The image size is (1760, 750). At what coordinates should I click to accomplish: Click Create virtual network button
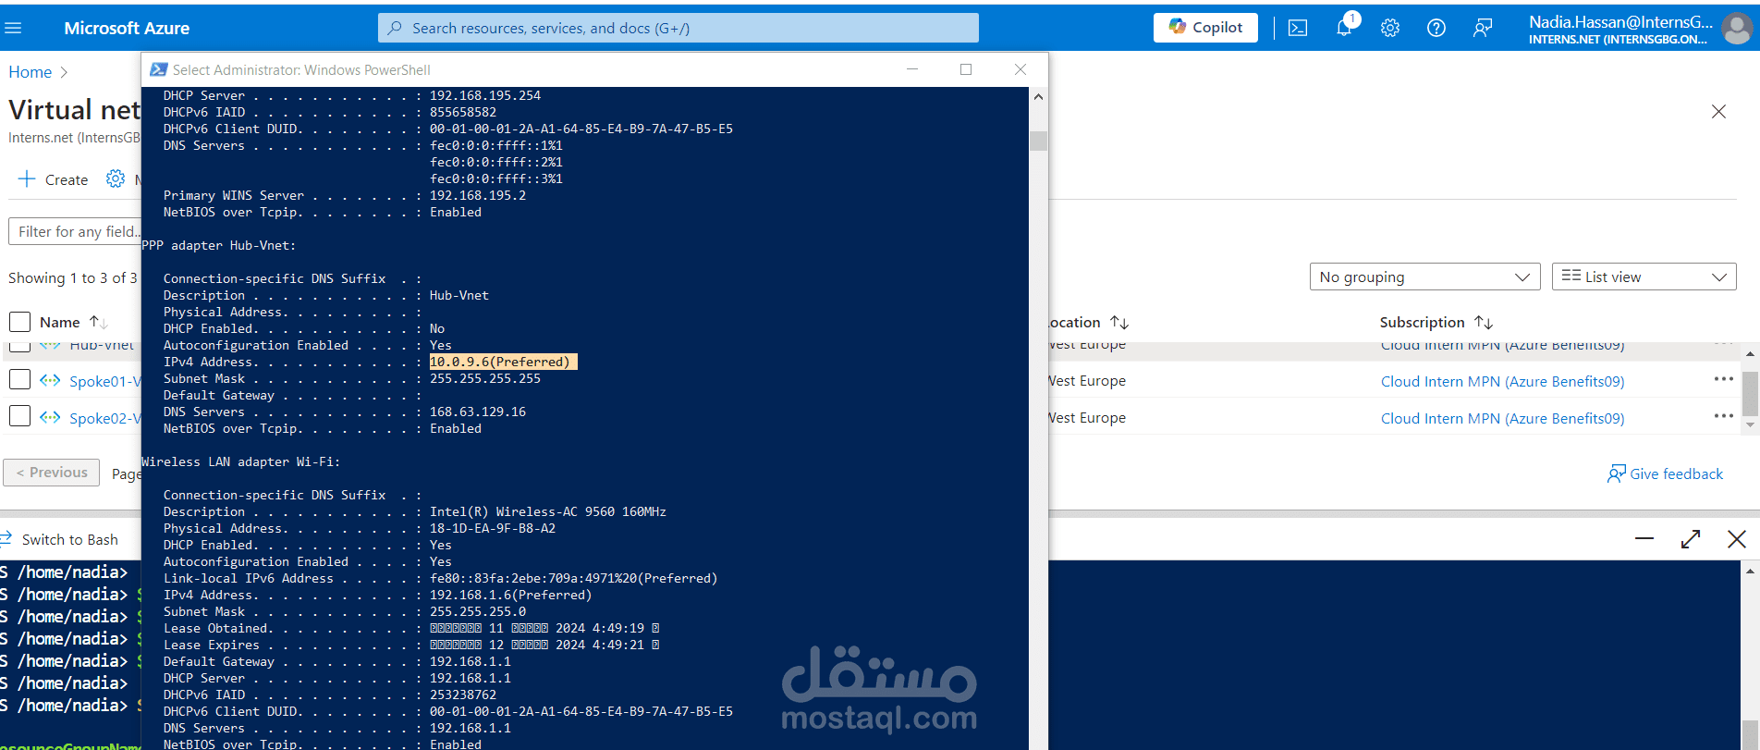(54, 179)
